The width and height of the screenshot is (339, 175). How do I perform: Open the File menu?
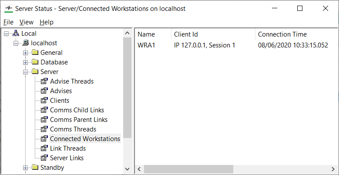pyautogui.click(x=8, y=22)
